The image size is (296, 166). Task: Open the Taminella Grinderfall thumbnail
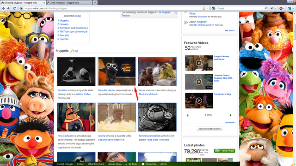tap(157, 117)
